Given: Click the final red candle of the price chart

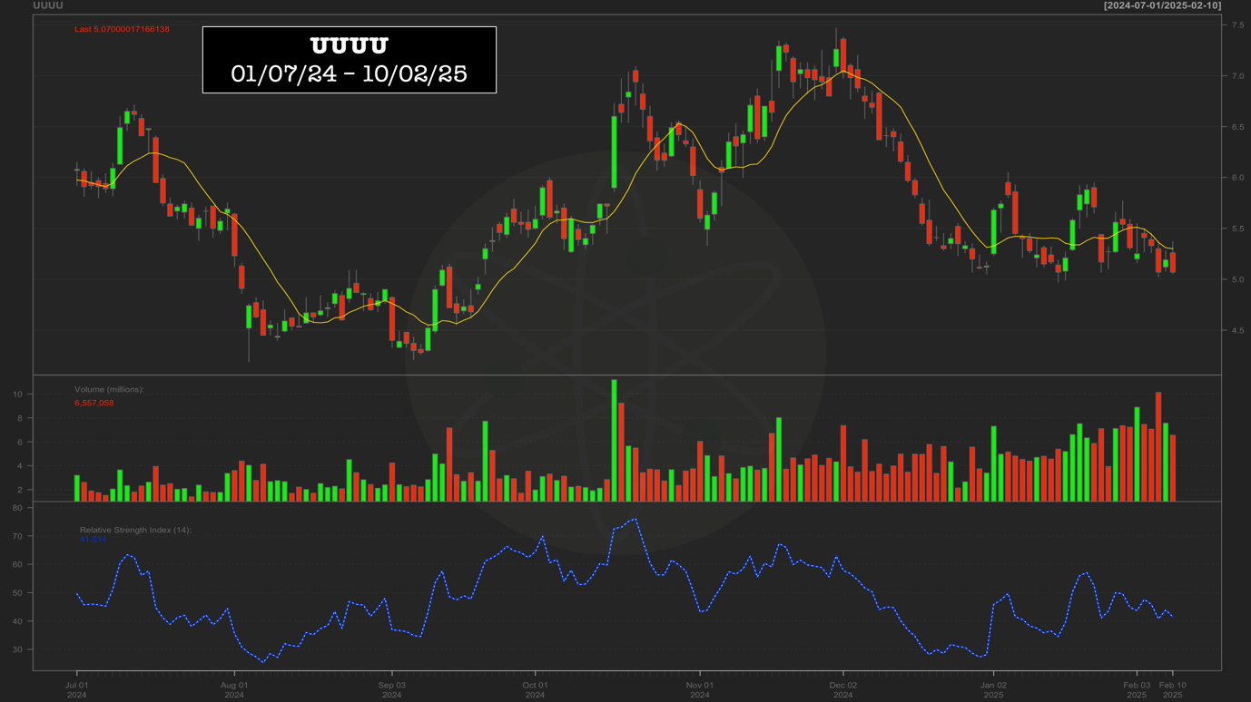Looking at the screenshot, I should pos(1173,262).
